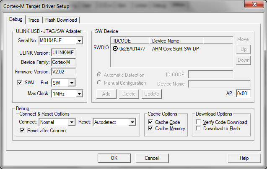Select the 0x2BA01477 device radio button
Image resolution: width=267 pixels, height=169 pixels.
(x=115, y=48)
